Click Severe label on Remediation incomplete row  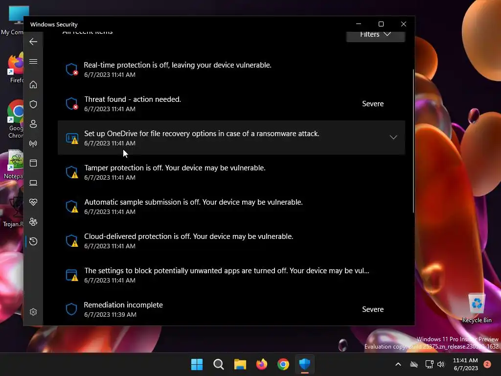click(x=372, y=309)
